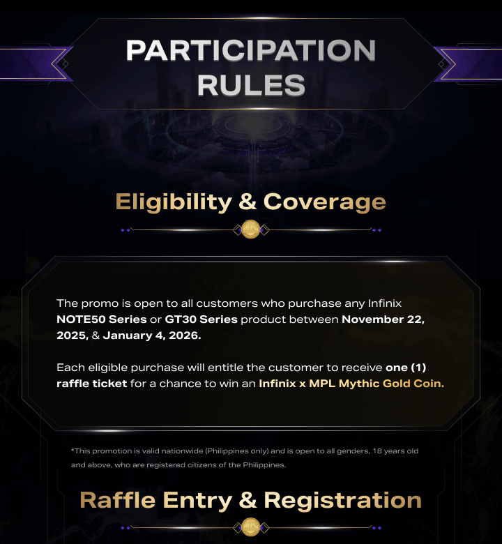Select the Raffle Entry & Registration heading
This screenshot has height=544, width=502.
[x=251, y=500]
